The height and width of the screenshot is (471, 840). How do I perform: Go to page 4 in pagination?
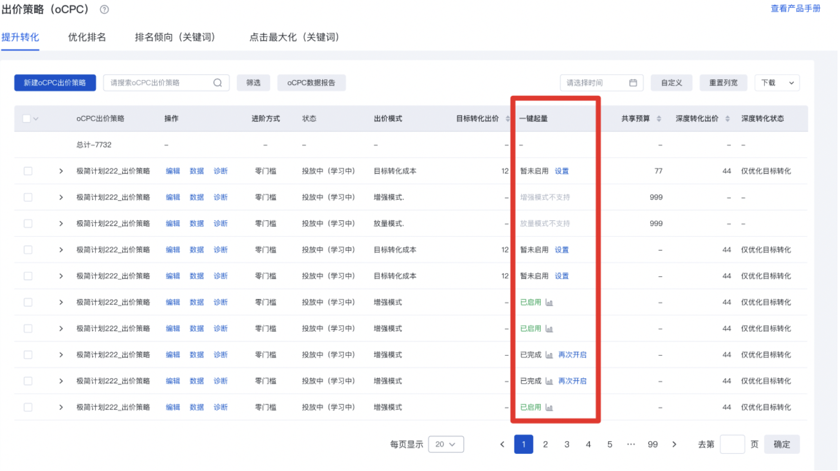588,444
